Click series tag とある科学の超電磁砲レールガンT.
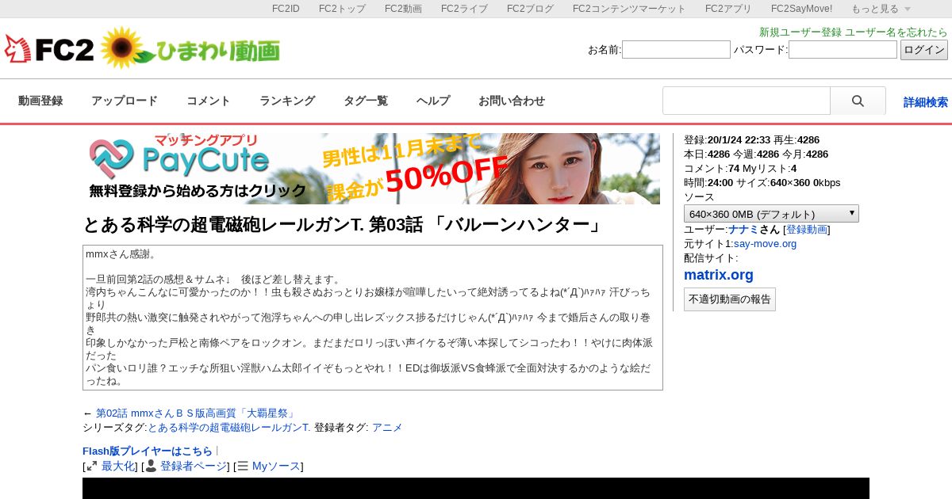The height and width of the screenshot is (499, 952). click(x=229, y=427)
